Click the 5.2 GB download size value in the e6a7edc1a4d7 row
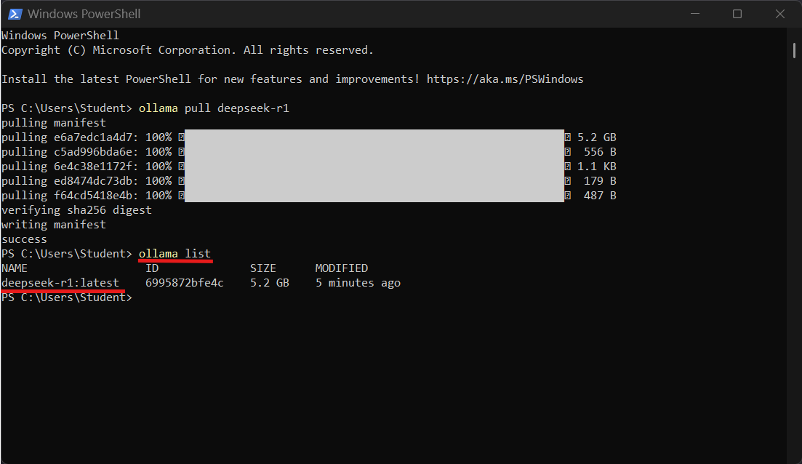Screen dimensions: 802x464 coord(596,137)
